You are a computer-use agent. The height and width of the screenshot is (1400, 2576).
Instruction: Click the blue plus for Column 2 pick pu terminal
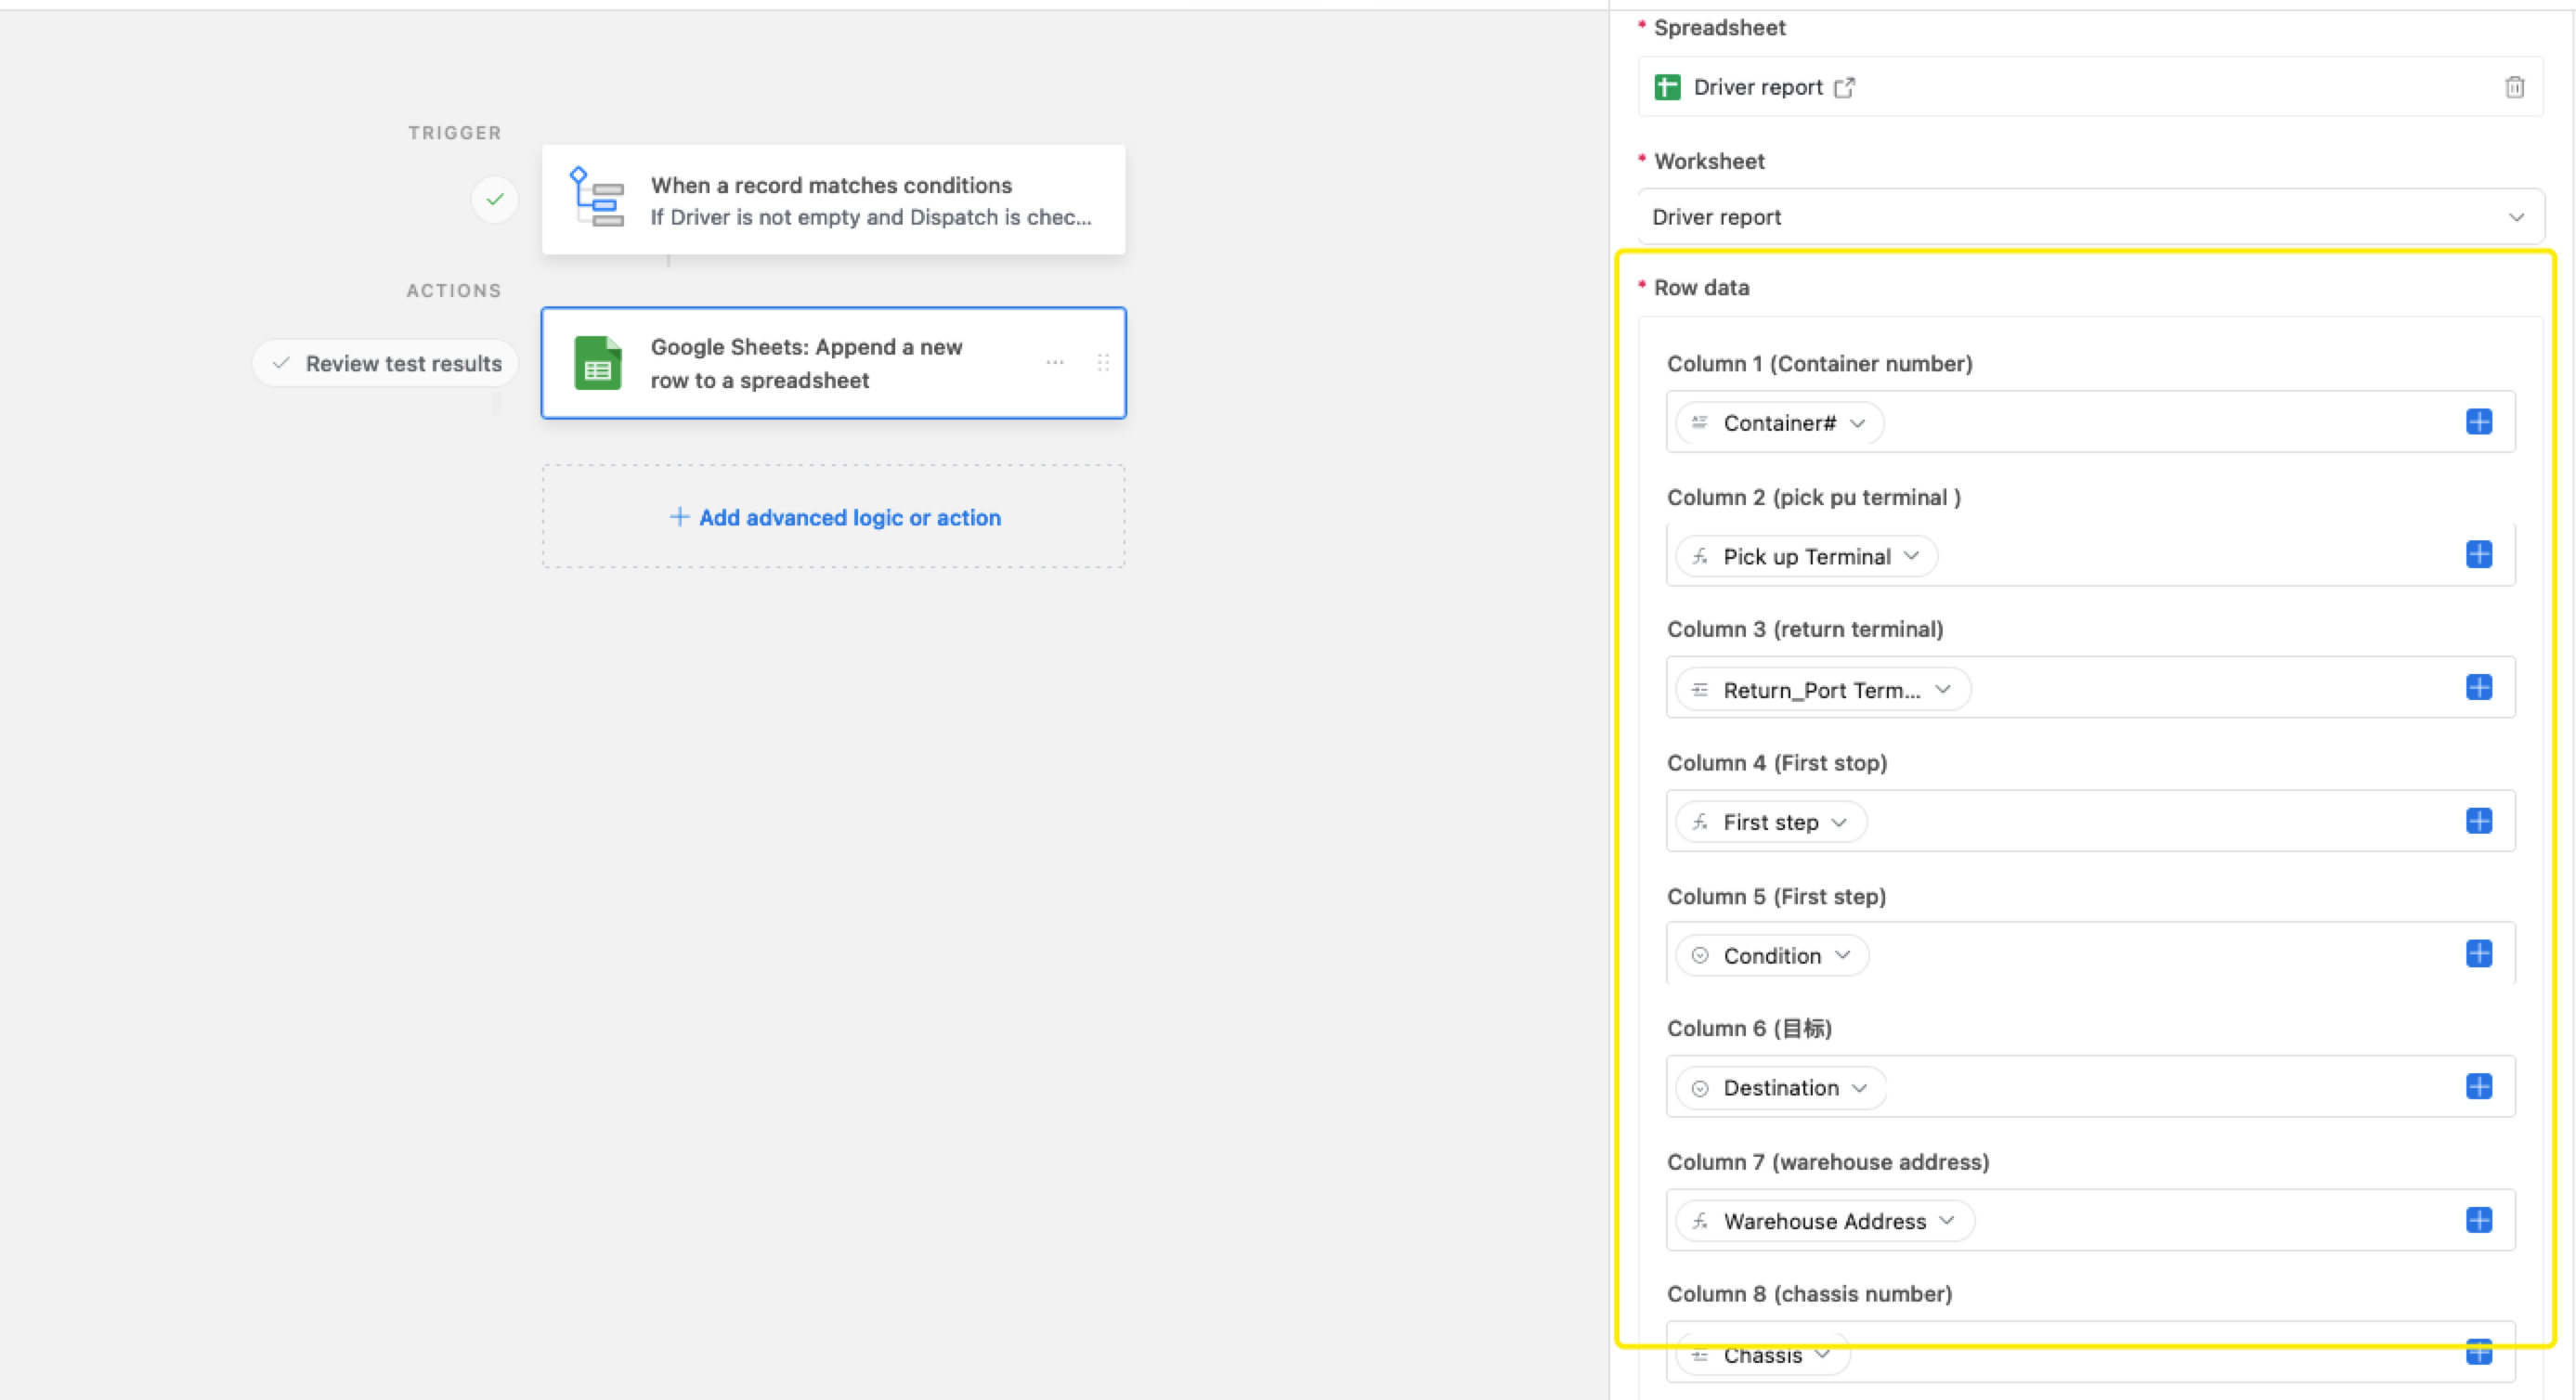tap(2478, 555)
